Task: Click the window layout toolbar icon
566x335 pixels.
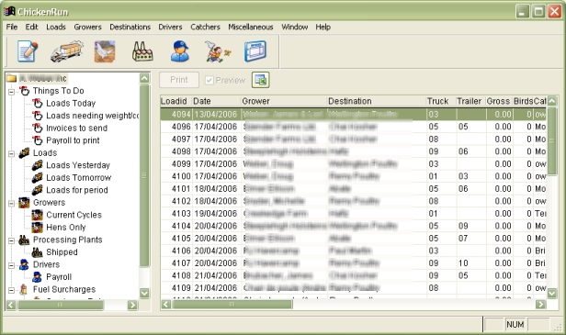Action: [x=255, y=51]
